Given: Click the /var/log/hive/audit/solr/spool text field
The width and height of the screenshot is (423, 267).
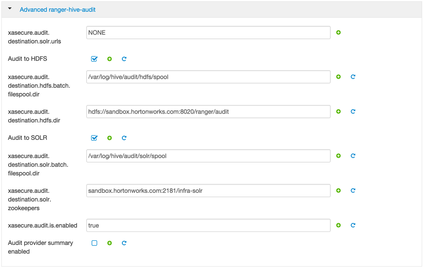Looking at the screenshot, I should click(208, 156).
